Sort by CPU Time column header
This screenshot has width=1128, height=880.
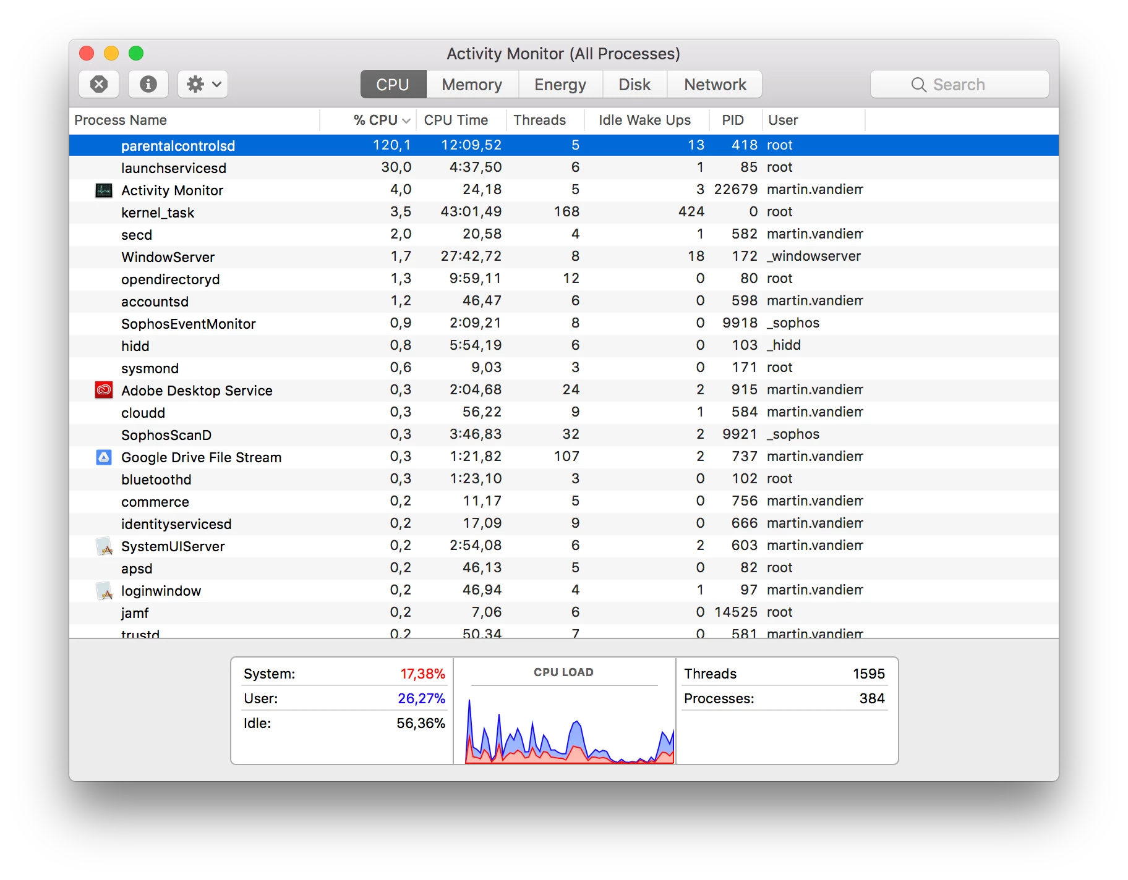point(461,120)
